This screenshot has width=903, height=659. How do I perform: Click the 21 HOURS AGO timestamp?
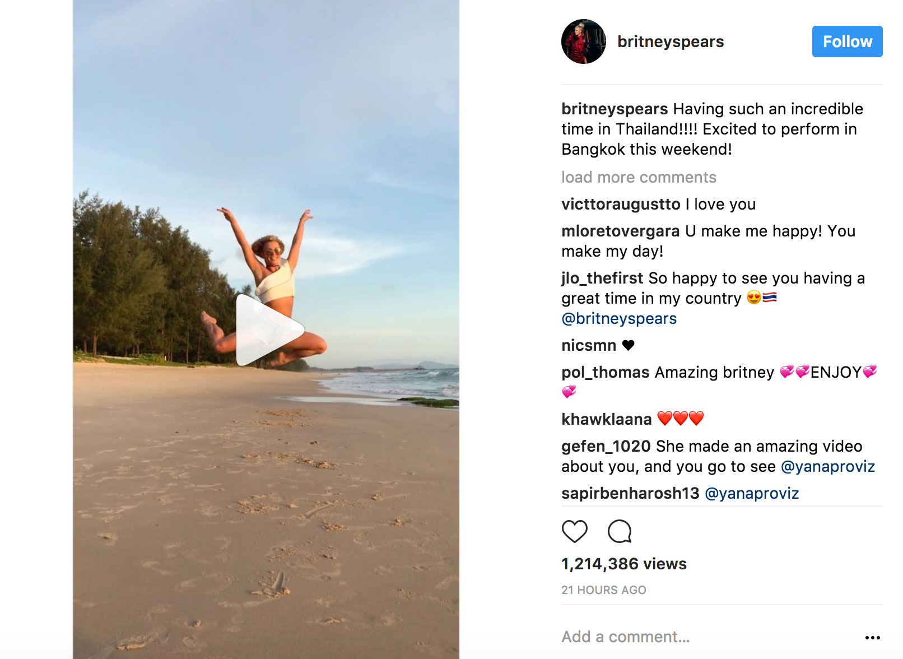click(x=604, y=590)
